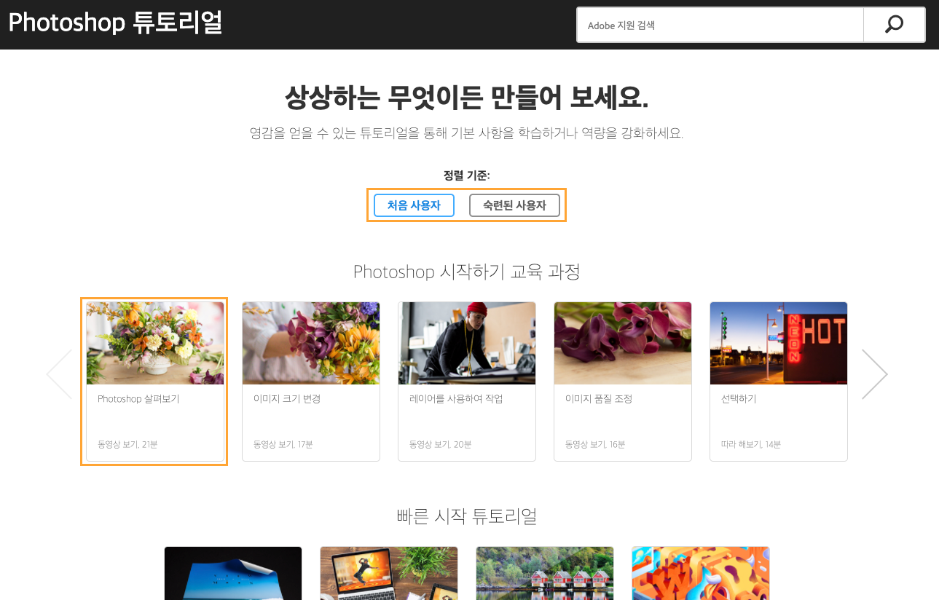Click the Adobe 지원 검색 search field
The width and height of the screenshot is (939, 600).
click(720, 25)
